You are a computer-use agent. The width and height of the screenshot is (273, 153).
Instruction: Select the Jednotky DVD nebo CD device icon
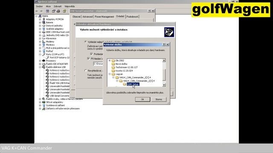pyautogui.click(x=44, y=35)
